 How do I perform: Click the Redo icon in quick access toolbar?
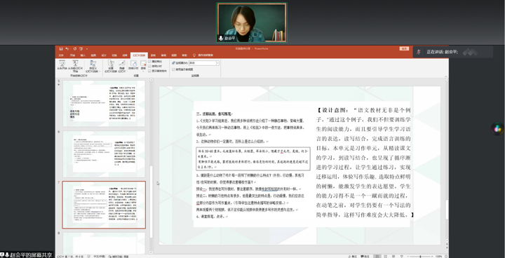coord(75,49)
